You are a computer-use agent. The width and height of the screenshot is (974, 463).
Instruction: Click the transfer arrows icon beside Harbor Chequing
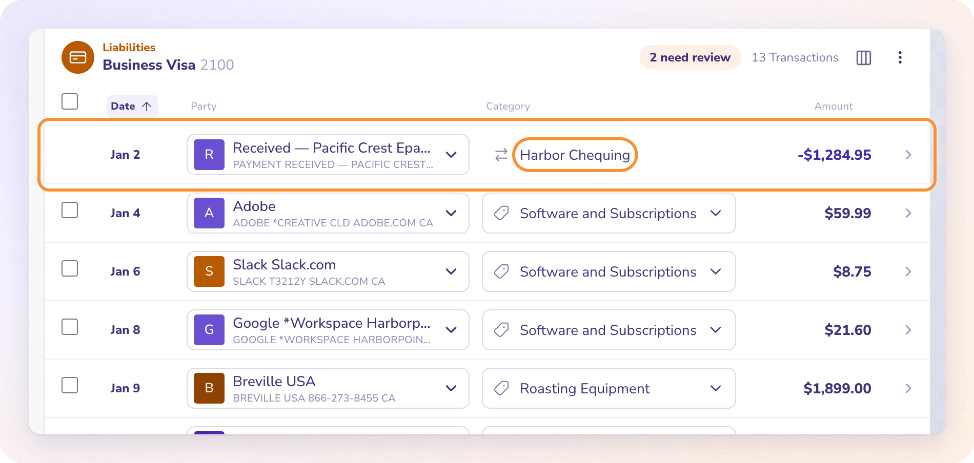[501, 155]
